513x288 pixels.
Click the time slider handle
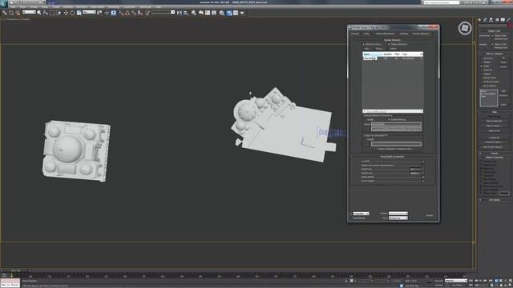[16, 270]
